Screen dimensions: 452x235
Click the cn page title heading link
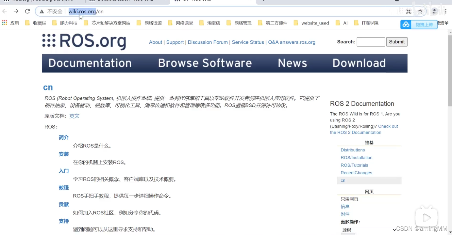pos(48,87)
